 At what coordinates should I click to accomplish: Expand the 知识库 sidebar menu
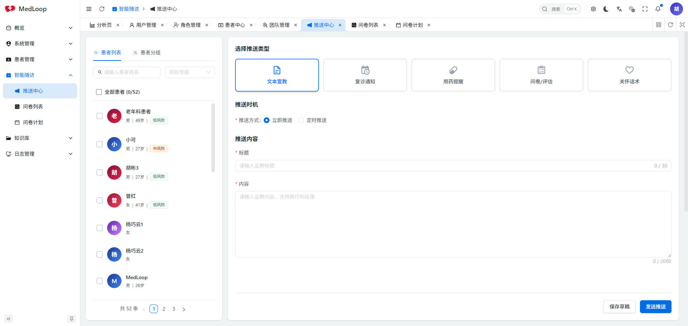(x=40, y=138)
